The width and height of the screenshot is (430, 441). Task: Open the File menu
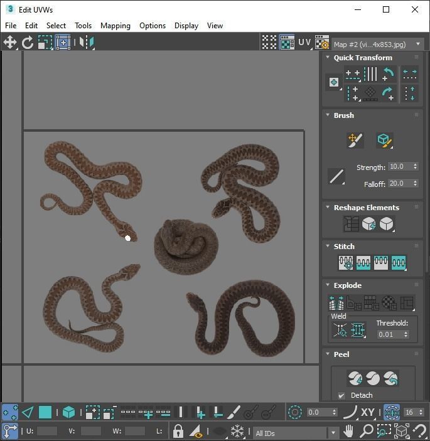(11, 26)
